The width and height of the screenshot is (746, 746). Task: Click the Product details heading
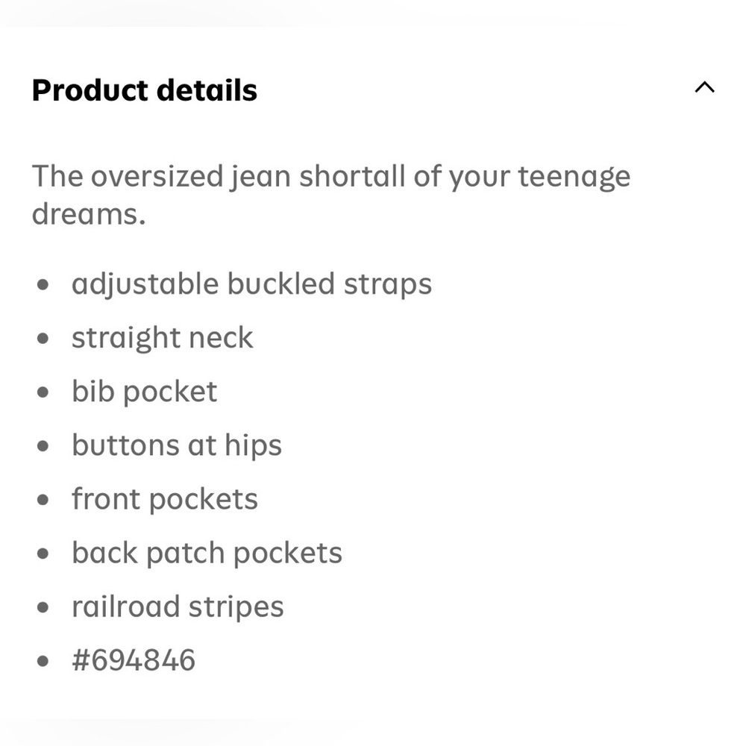pyautogui.click(x=145, y=90)
